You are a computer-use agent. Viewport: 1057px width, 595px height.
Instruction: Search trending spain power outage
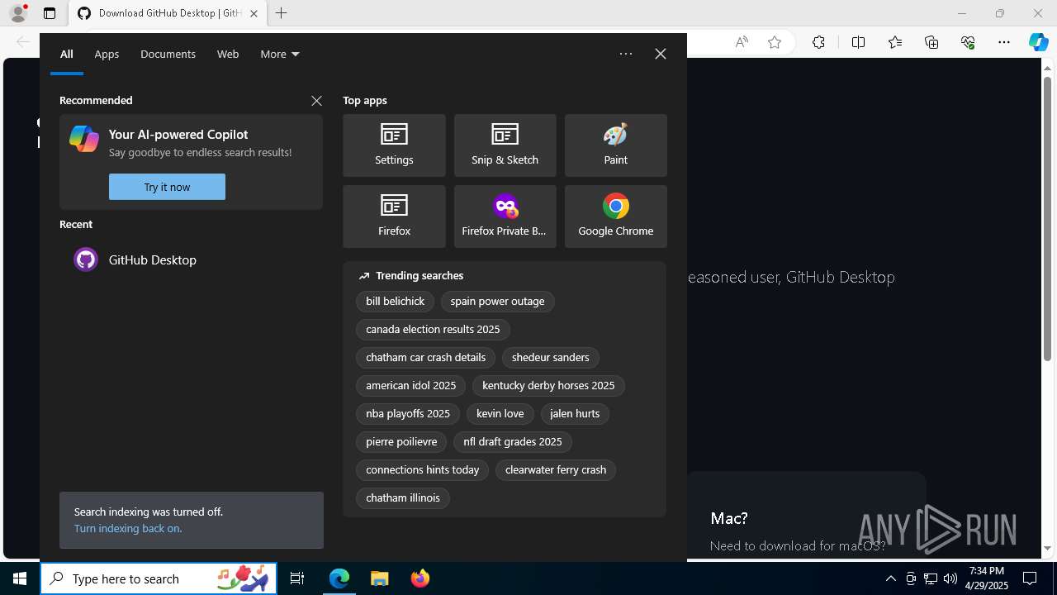(x=497, y=302)
